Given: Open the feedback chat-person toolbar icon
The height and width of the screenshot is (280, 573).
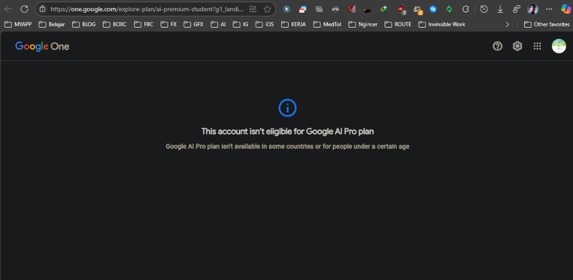Looking at the screenshot, I should click(x=516, y=9).
